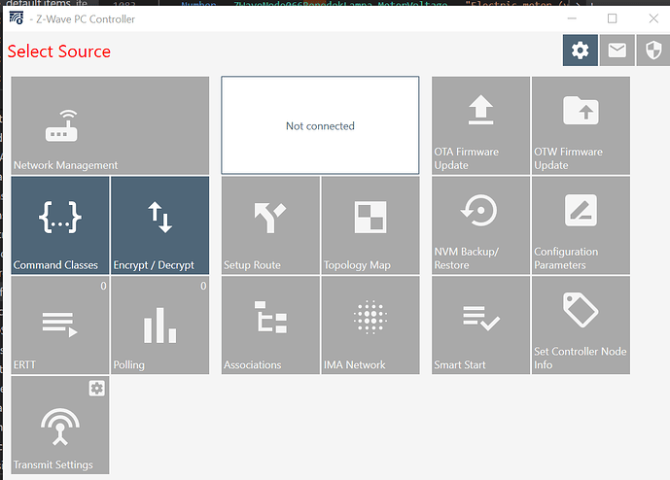Screen dimensions: 670x480
Task: Open the Setup Route tile
Action: pos(270,225)
